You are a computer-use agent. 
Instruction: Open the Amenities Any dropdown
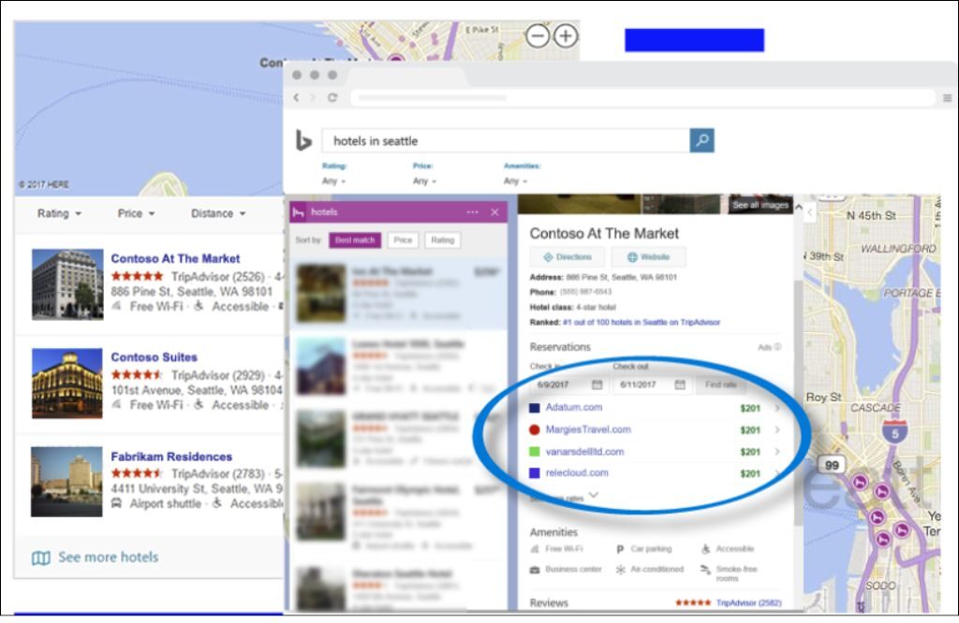coord(516,181)
